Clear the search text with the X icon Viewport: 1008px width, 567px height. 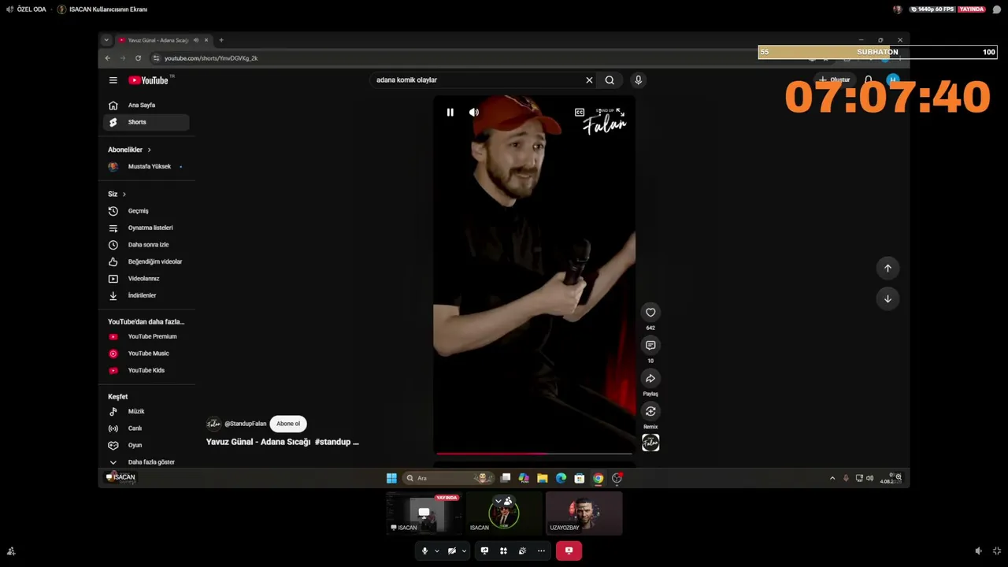[589, 80]
